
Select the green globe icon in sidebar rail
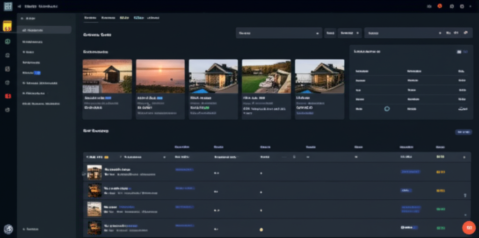[x=7, y=42]
